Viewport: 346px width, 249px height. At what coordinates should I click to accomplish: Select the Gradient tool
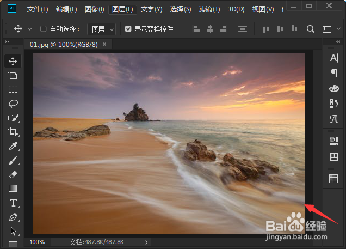(13, 189)
